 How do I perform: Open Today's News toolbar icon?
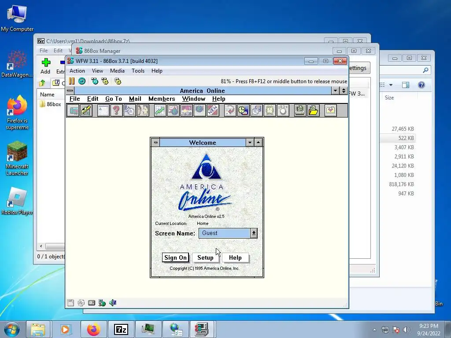(174, 110)
